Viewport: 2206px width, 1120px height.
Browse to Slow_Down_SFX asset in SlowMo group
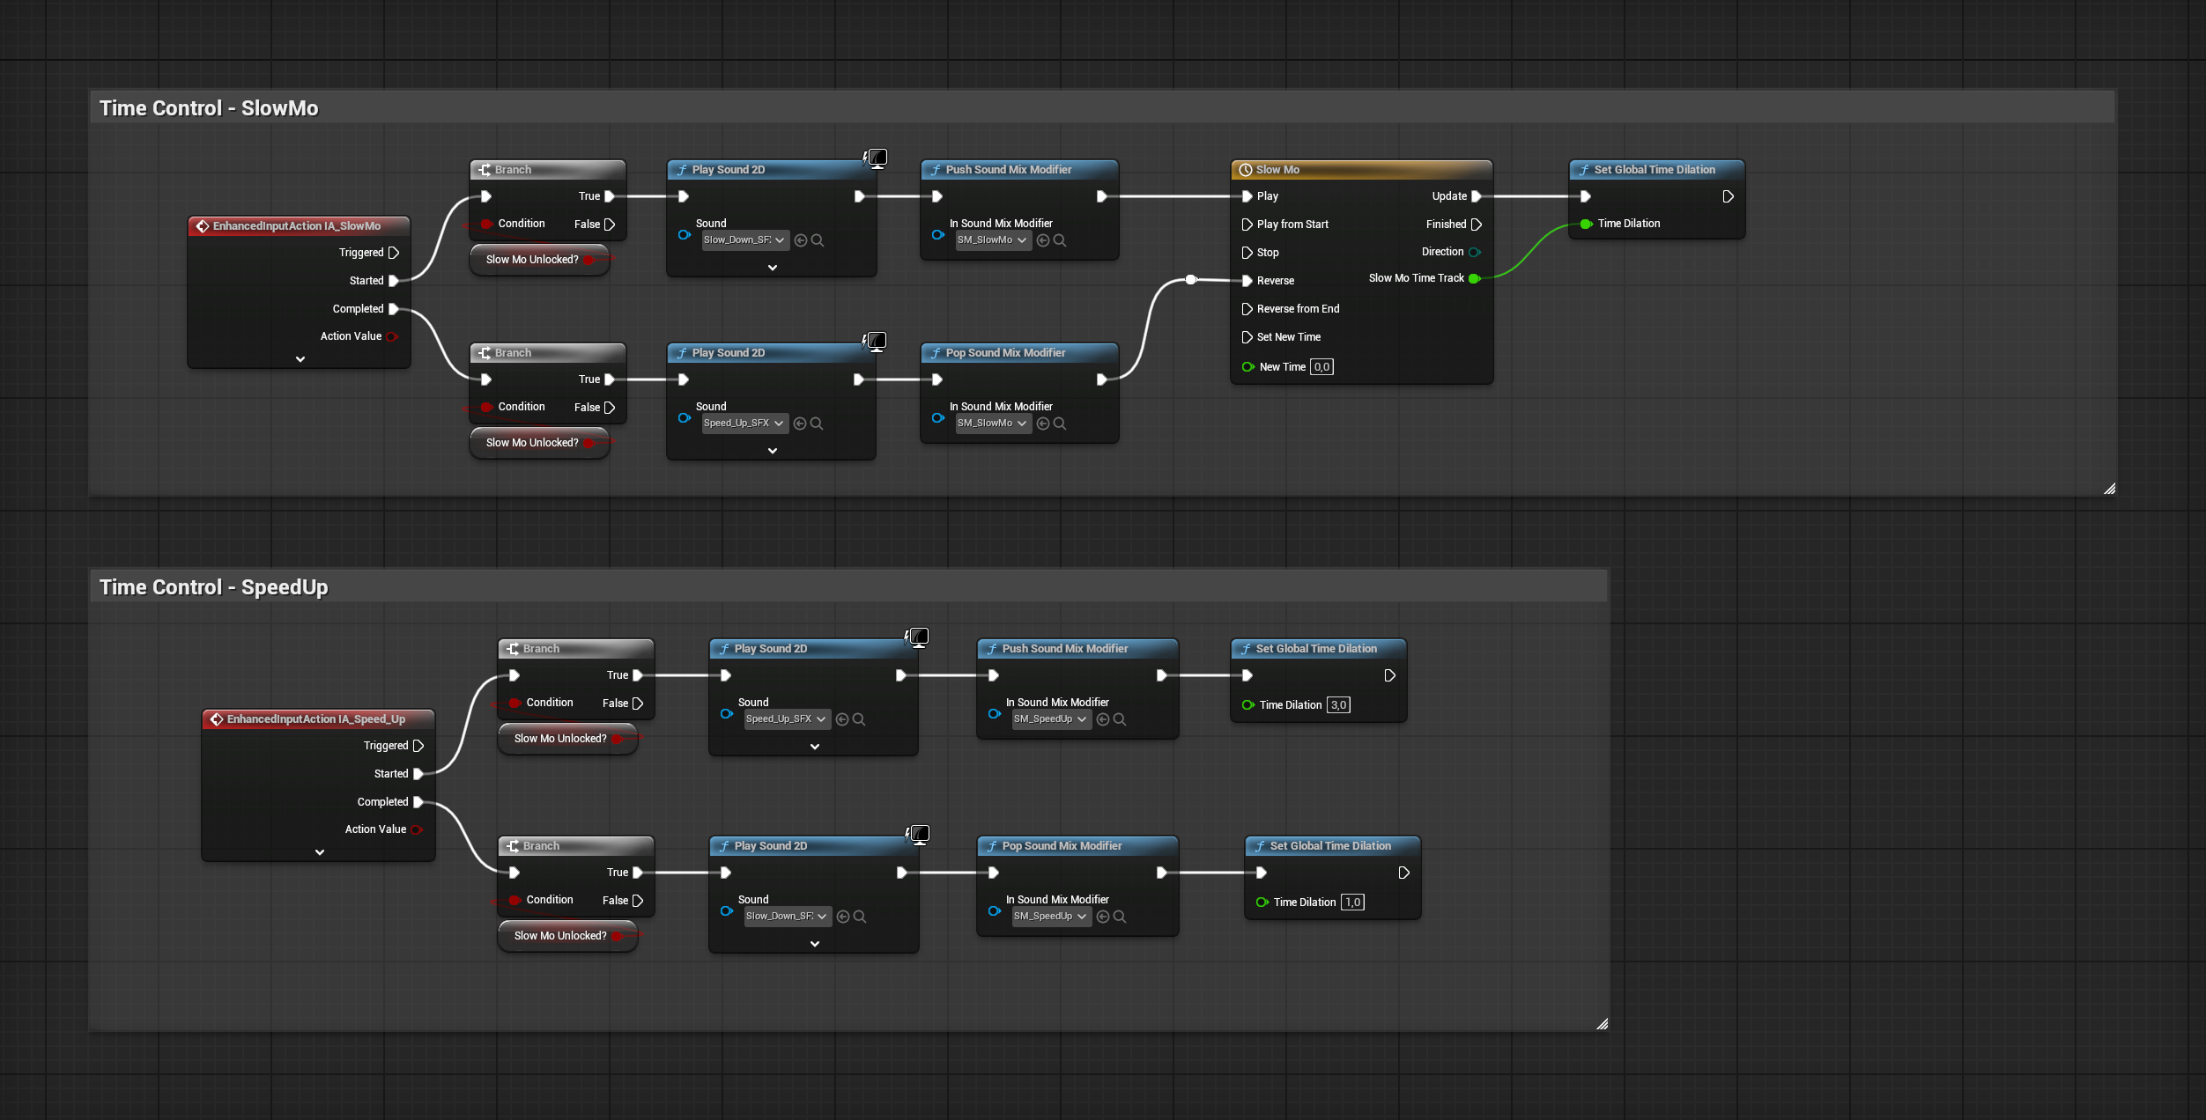coord(818,240)
